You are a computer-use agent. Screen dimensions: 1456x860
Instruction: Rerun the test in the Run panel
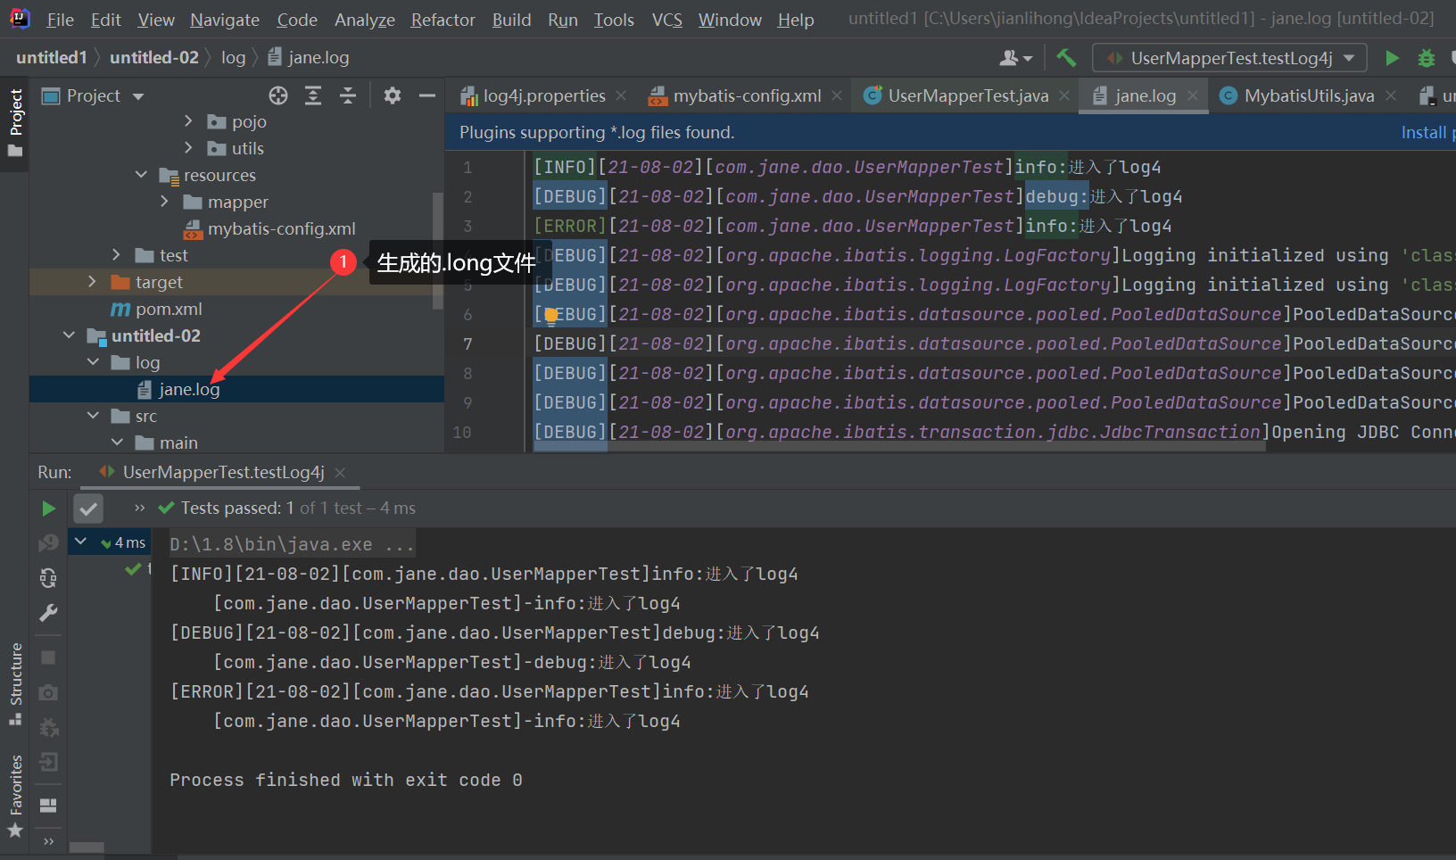[48, 509]
